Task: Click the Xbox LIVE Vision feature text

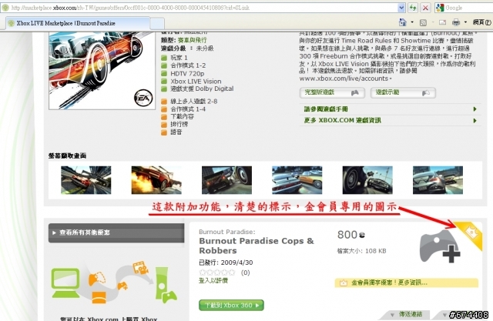Action: [x=196, y=81]
